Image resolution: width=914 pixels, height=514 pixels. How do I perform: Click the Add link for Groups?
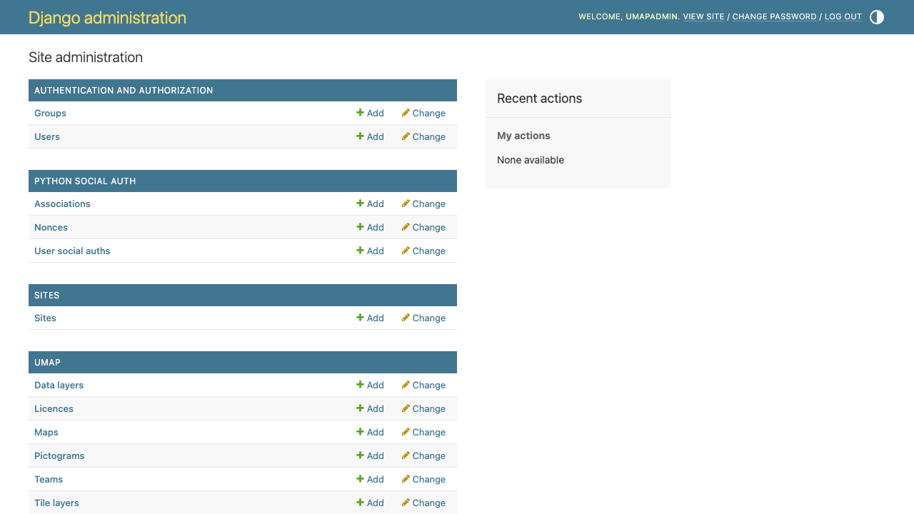click(x=371, y=113)
